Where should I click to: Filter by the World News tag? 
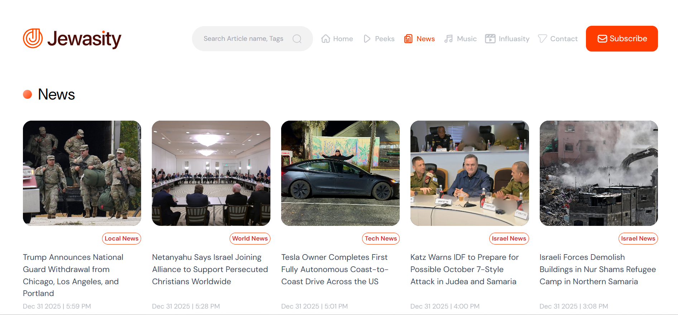point(250,238)
